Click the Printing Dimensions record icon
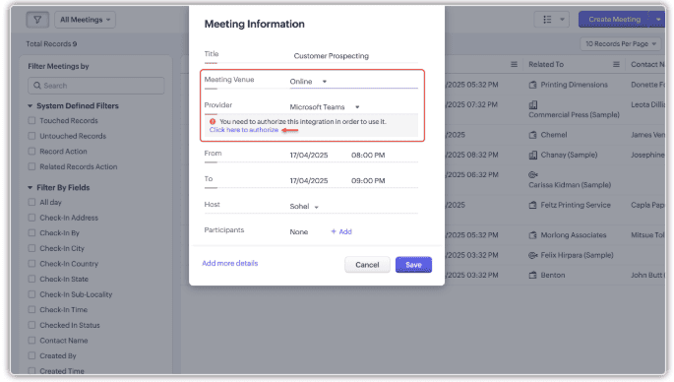 532,85
